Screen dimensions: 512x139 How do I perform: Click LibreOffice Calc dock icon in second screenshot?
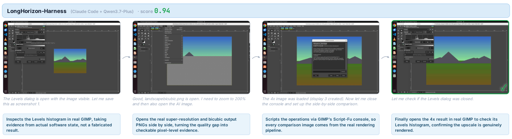135,48
